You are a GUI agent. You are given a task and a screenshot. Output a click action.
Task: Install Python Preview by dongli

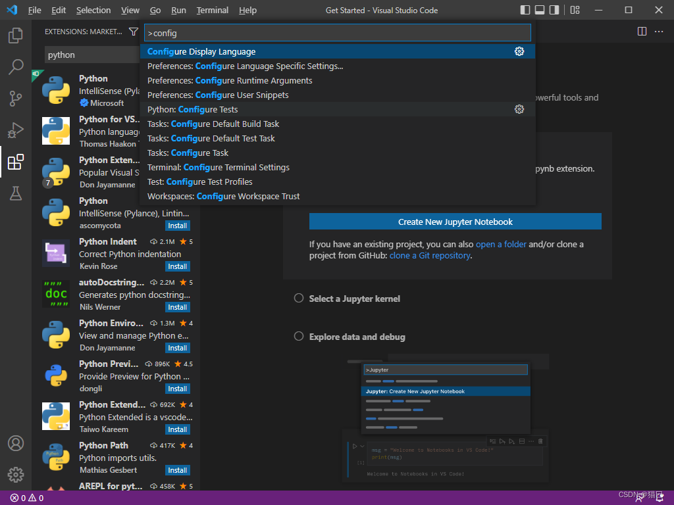coord(178,389)
